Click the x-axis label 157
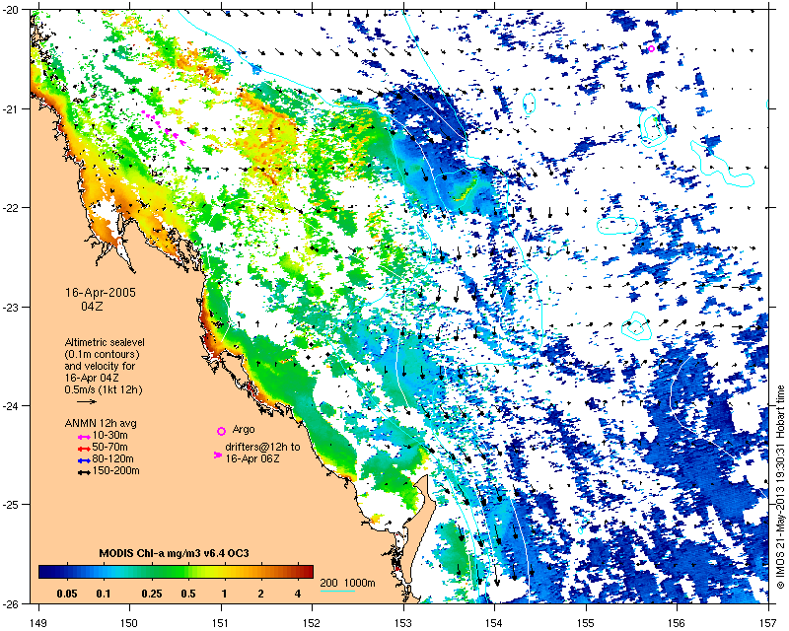 (x=768, y=623)
